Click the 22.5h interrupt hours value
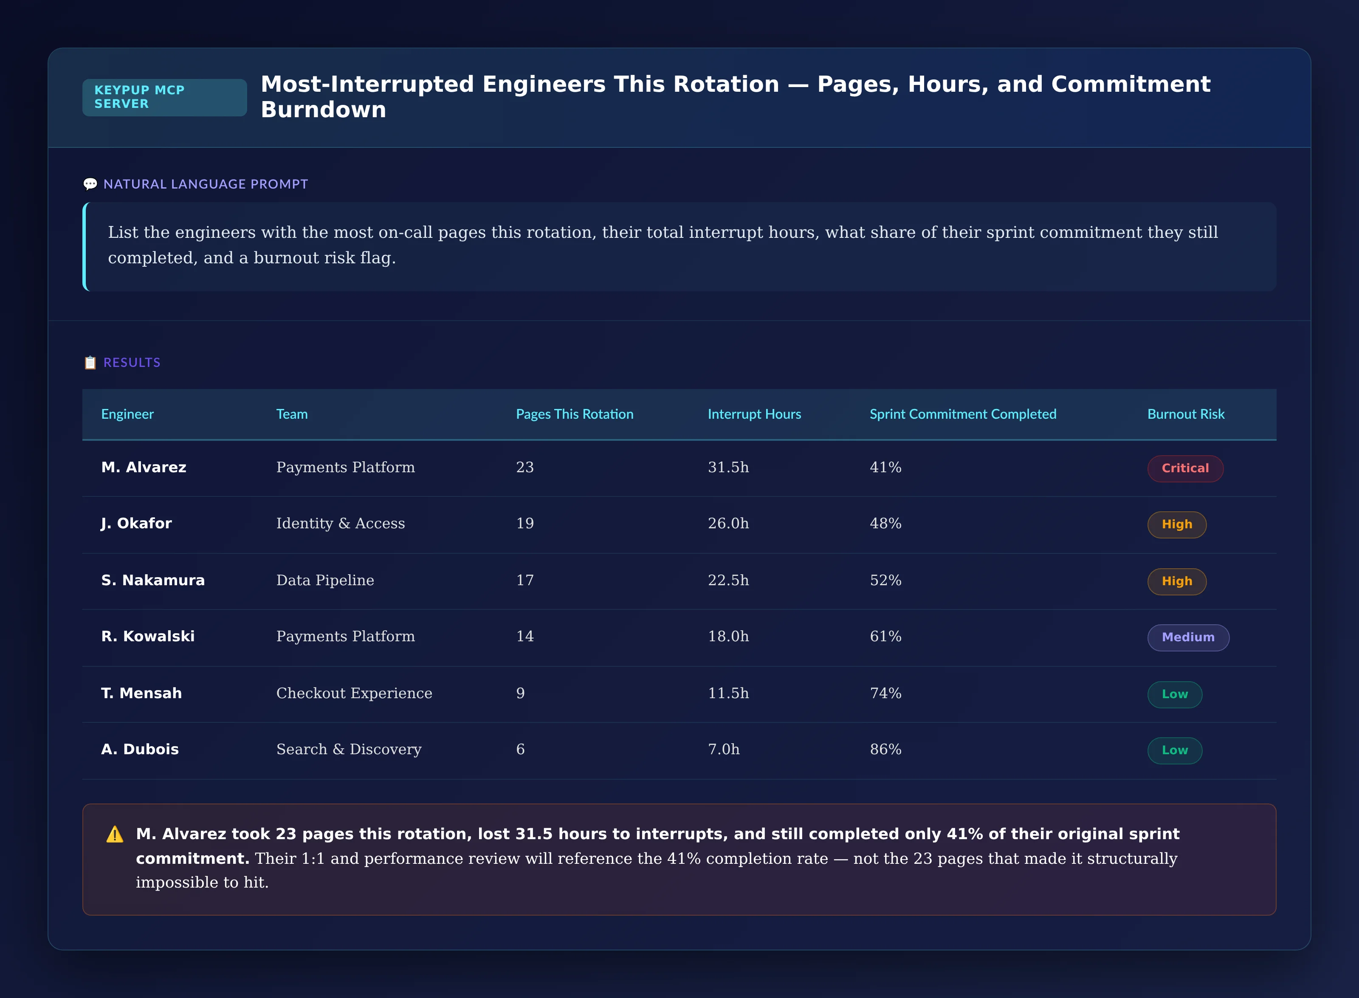Image resolution: width=1359 pixels, height=998 pixels. click(728, 581)
